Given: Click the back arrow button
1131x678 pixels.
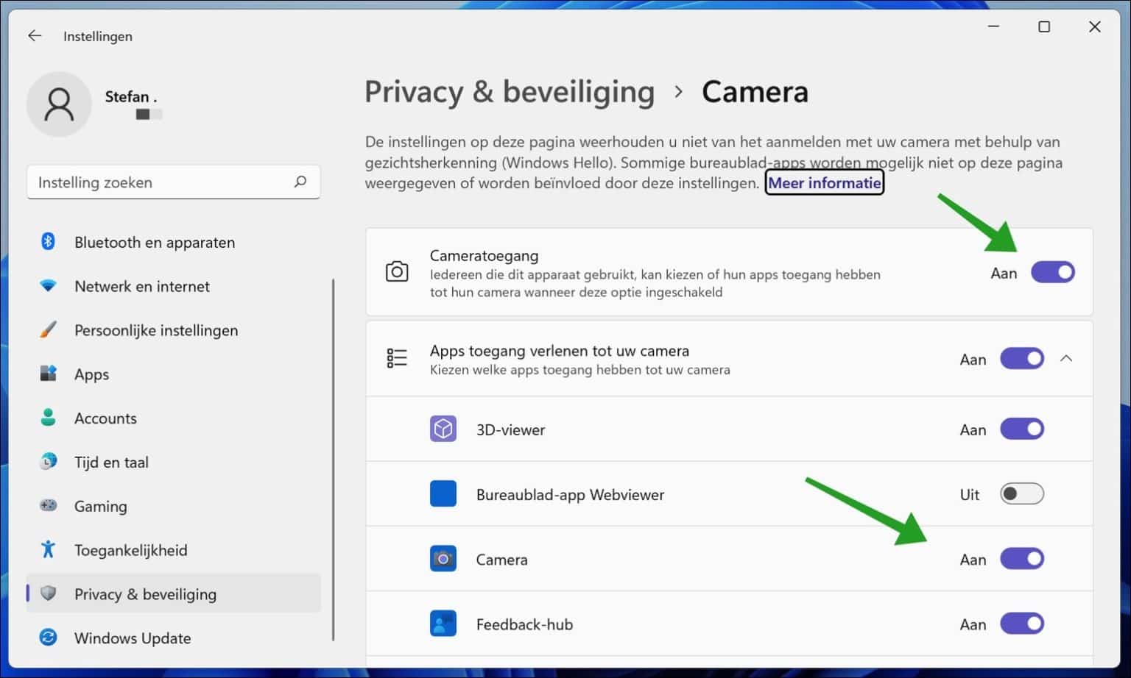Looking at the screenshot, I should click(35, 35).
